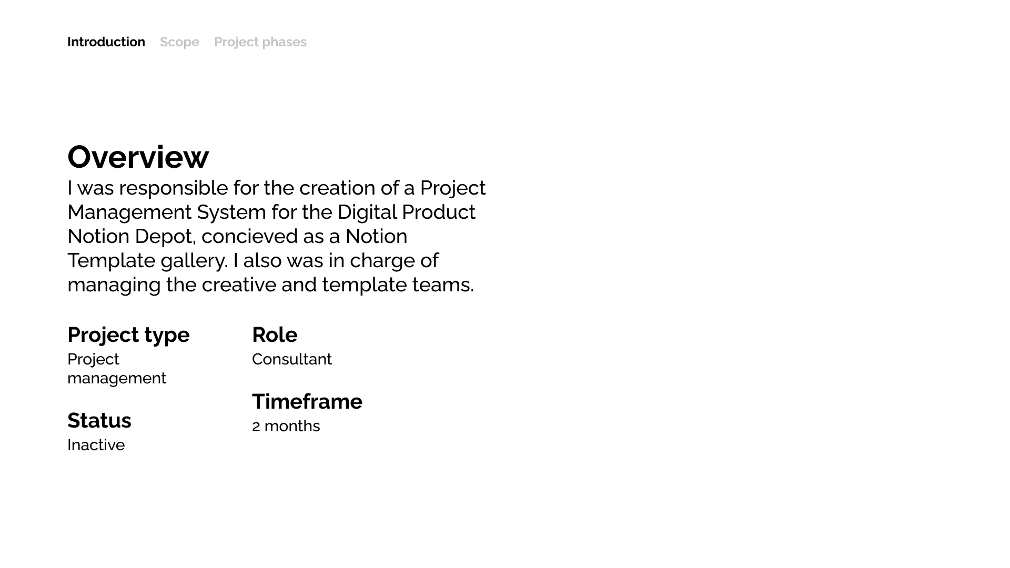The image size is (1010, 568).
Task: Select the Status heading
Action: [x=99, y=421]
